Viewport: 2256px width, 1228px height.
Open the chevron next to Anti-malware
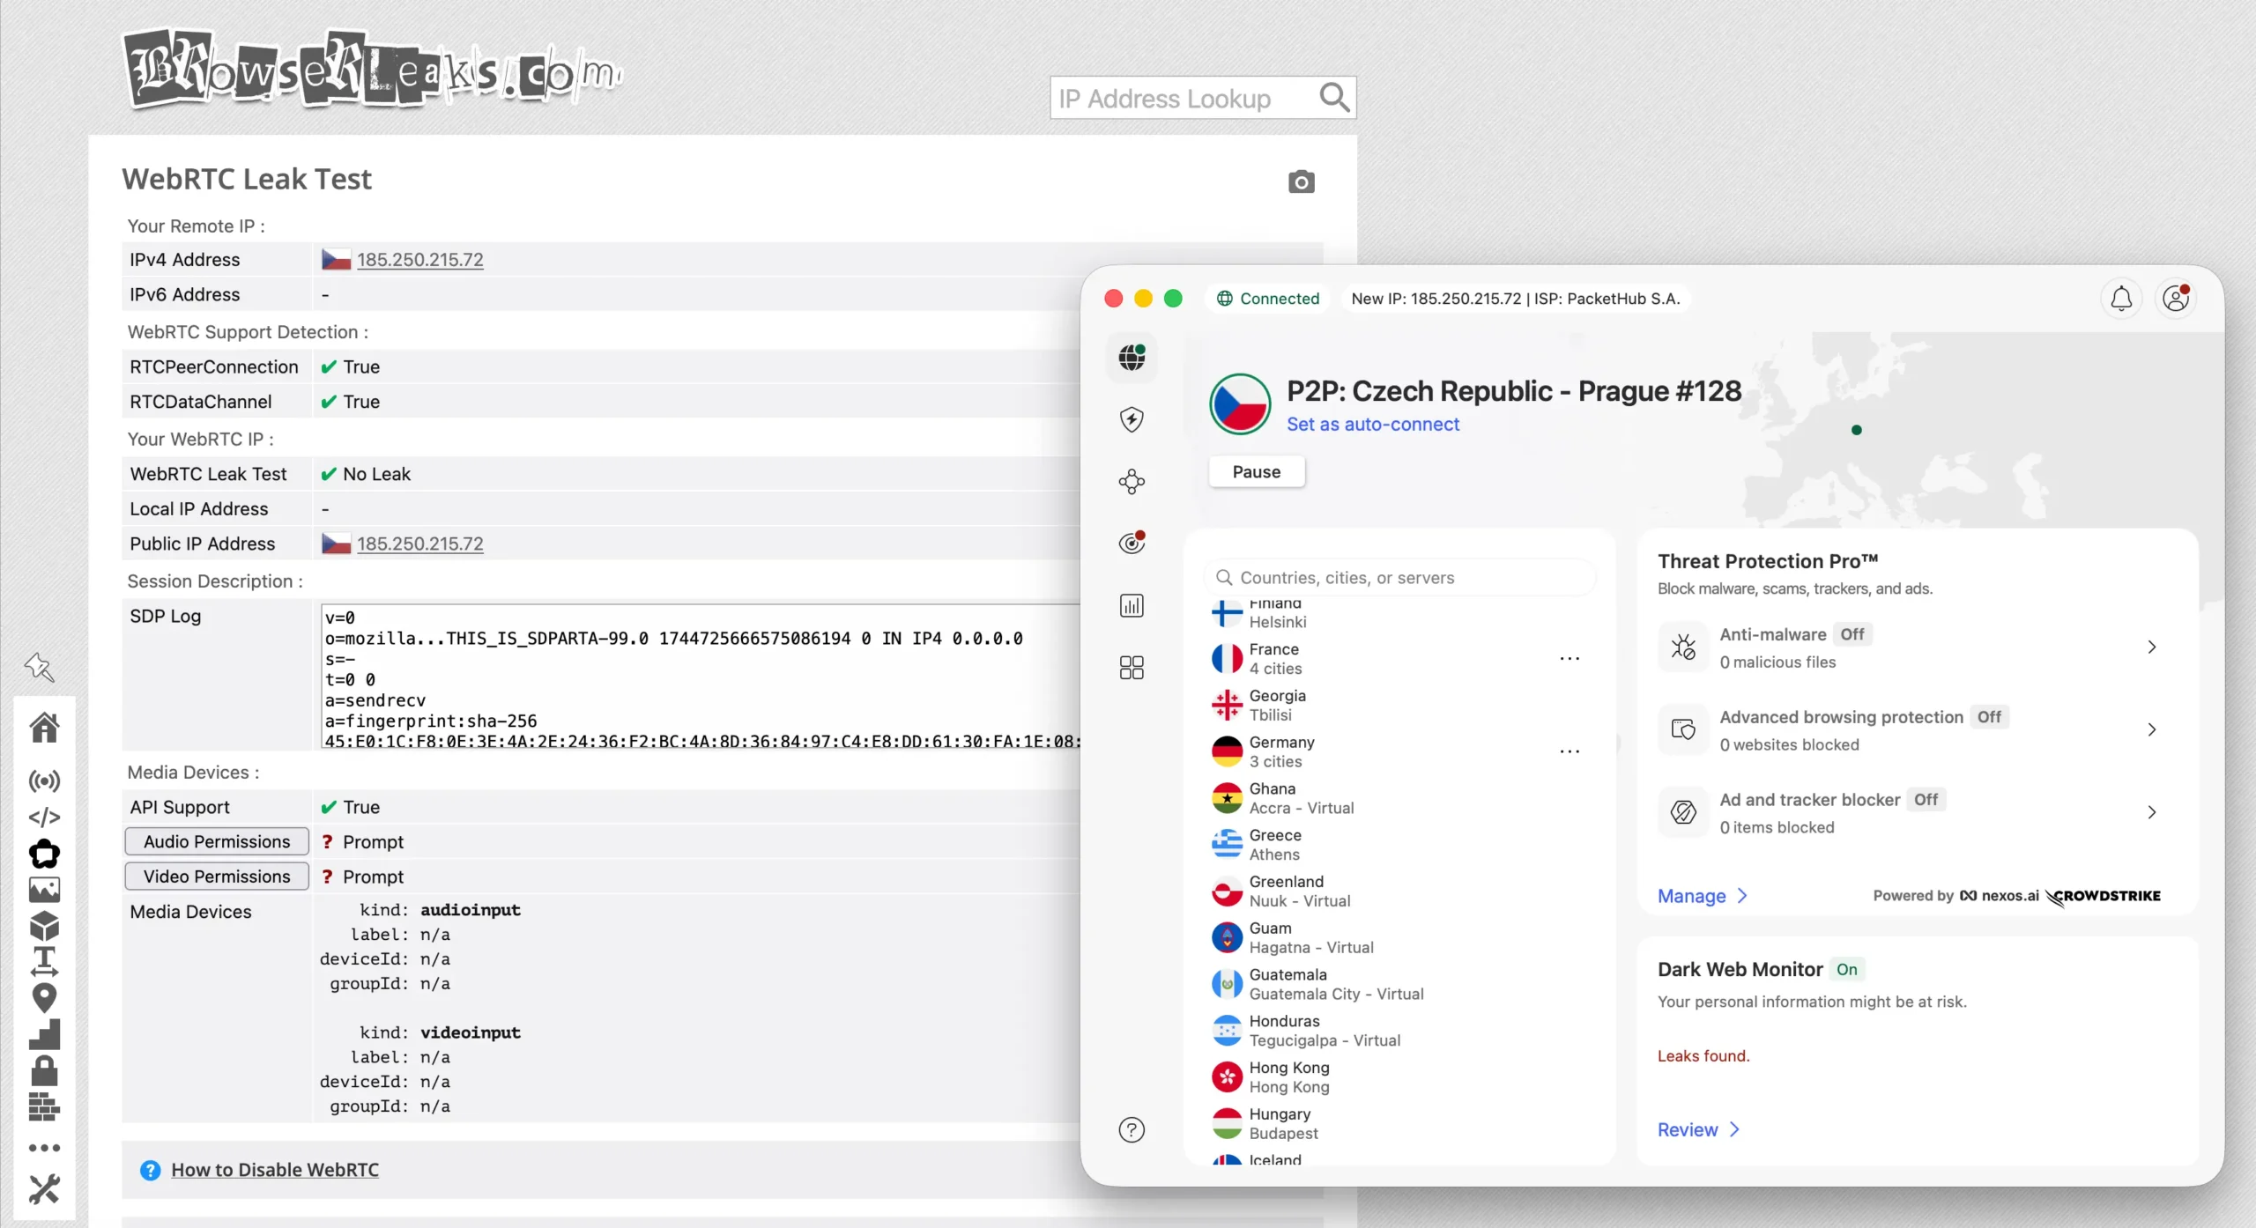(x=2153, y=646)
